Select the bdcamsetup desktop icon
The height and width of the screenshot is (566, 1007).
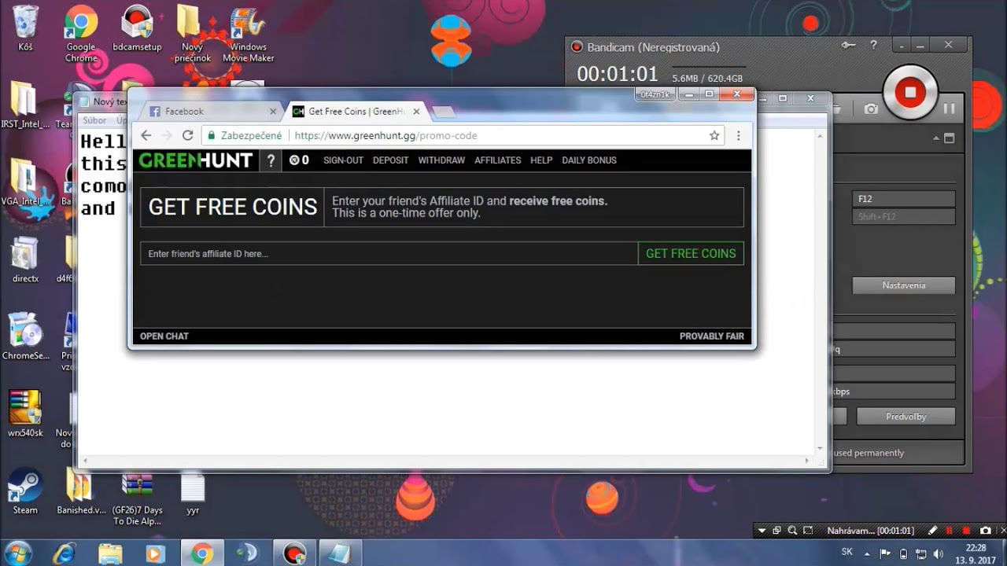tap(137, 29)
